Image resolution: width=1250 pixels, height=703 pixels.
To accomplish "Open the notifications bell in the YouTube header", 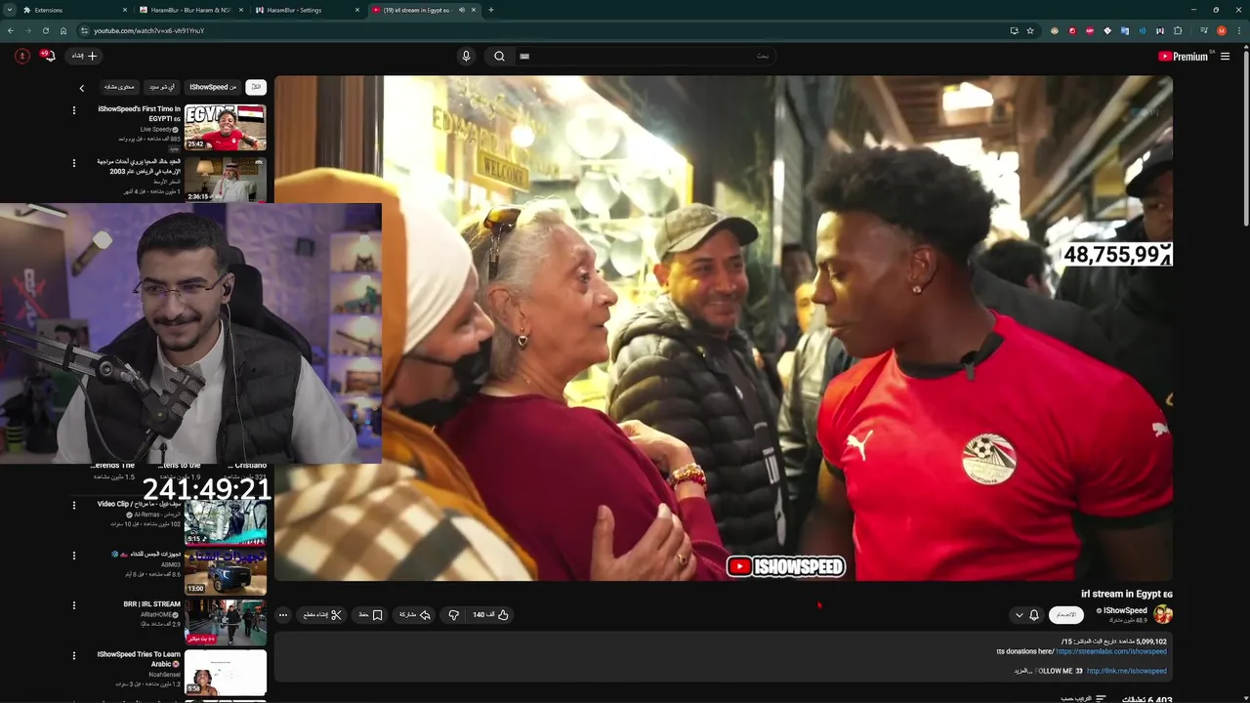I will [x=48, y=56].
